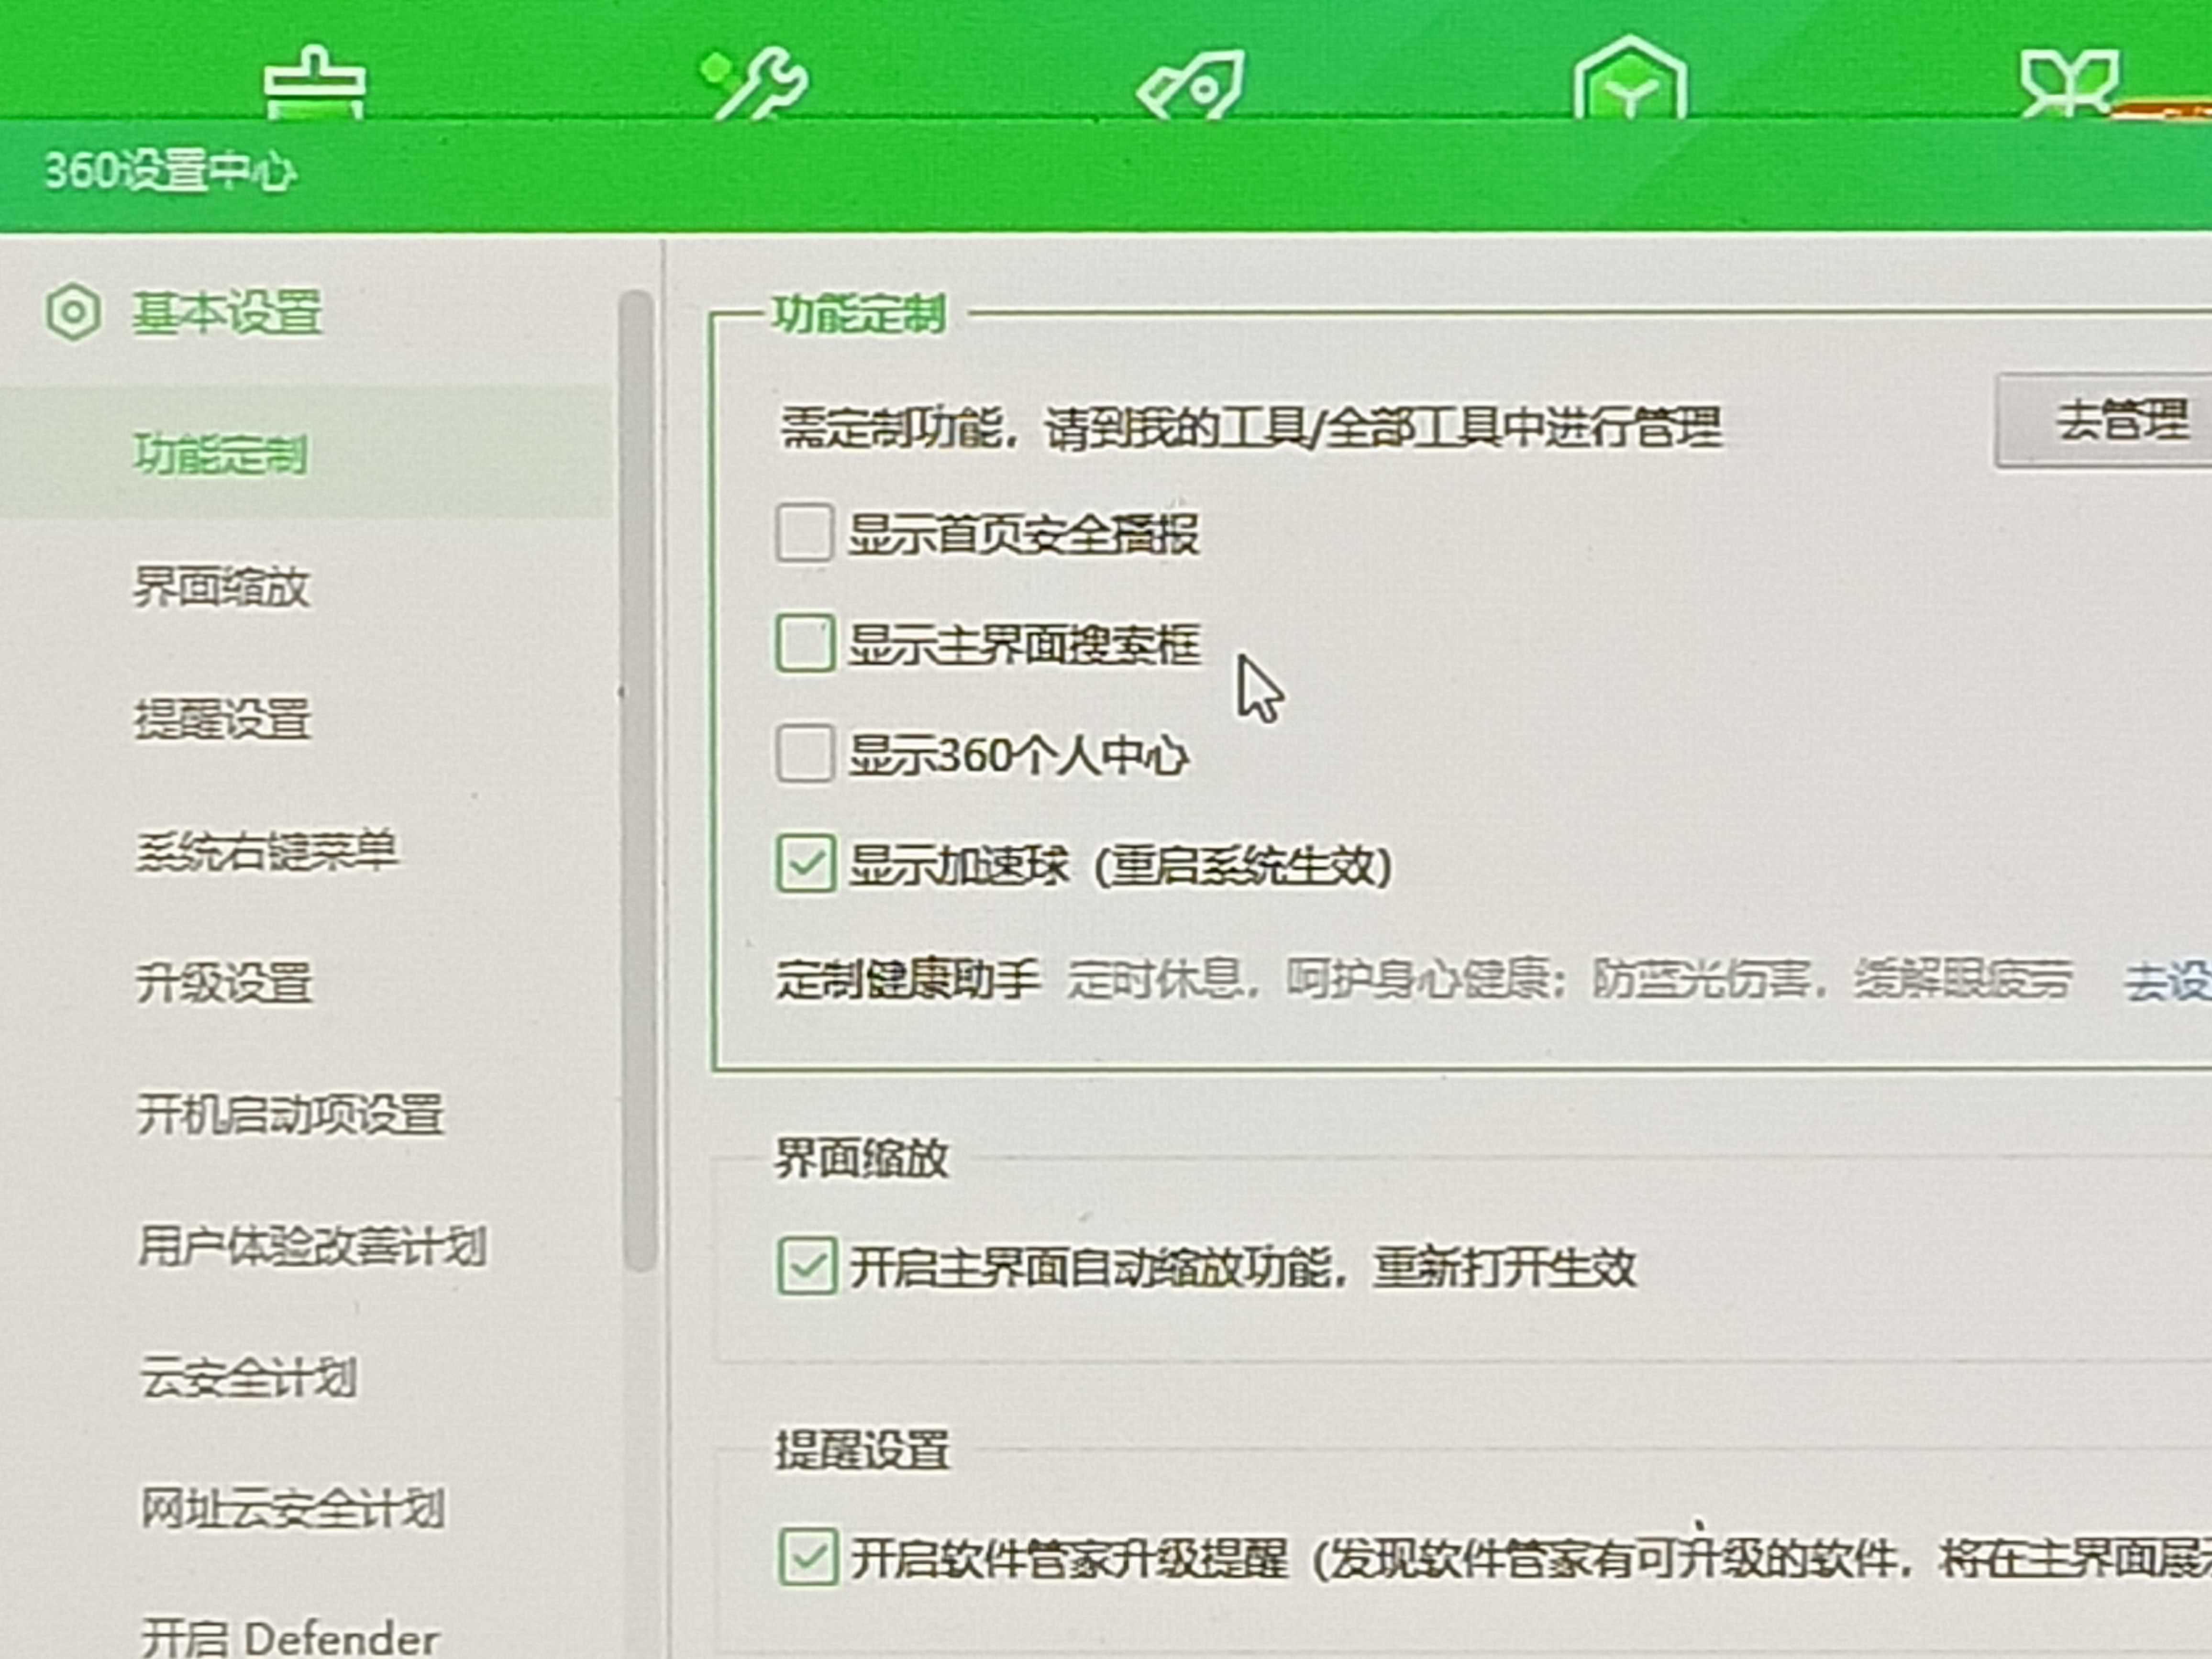Click the cleanup broom icon in top bar
Screen dimensions: 2212x1659
pos(315,83)
